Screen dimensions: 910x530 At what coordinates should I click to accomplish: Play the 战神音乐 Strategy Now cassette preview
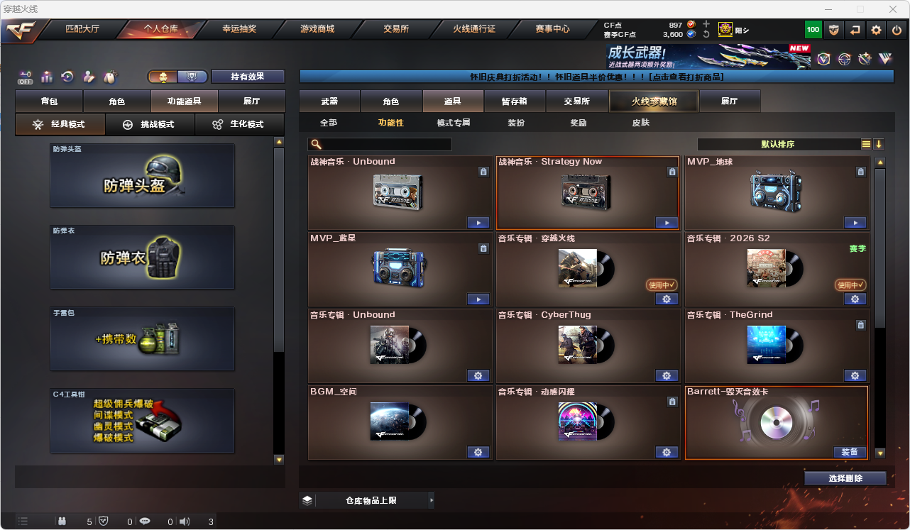pos(667,223)
